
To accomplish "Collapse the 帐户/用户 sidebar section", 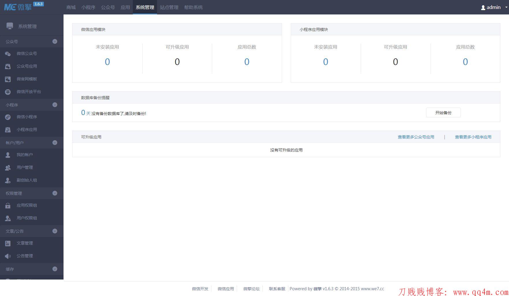I will pyautogui.click(x=55, y=143).
